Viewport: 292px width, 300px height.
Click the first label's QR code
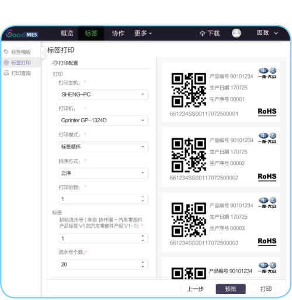pyautogui.click(x=189, y=90)
